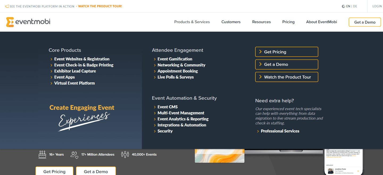The image size is (383, 175).
Task: Click the Core Products heading
Action: pos(65,50)
